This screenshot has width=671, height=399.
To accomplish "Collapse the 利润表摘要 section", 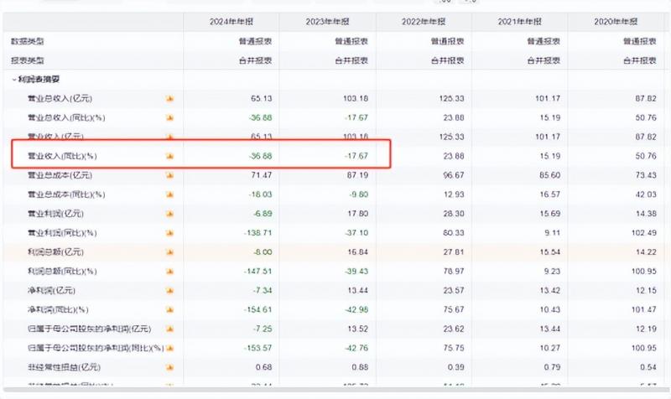I will point(14,80).
